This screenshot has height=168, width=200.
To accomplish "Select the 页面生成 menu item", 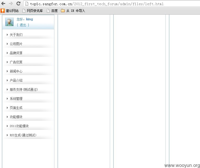I will point(16,108).
